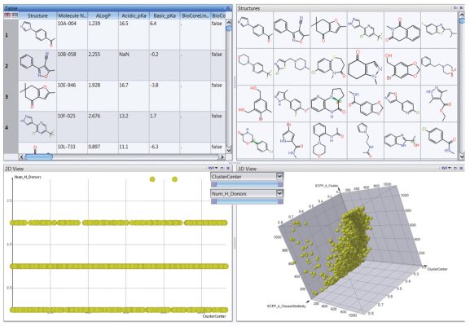Select table row header 4

tap(11, 127)
